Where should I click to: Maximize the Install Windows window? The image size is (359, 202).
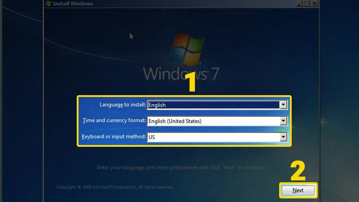click(306, 3)
